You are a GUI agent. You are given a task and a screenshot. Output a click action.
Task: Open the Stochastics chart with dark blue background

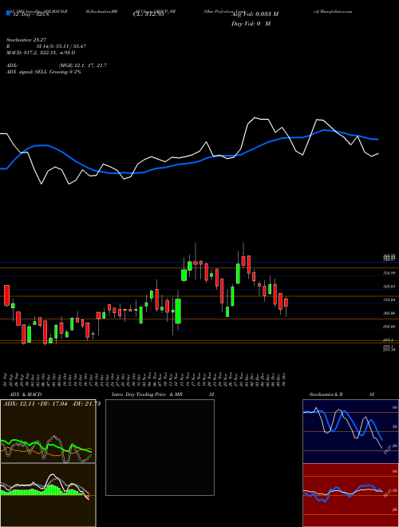coord(350,431)
